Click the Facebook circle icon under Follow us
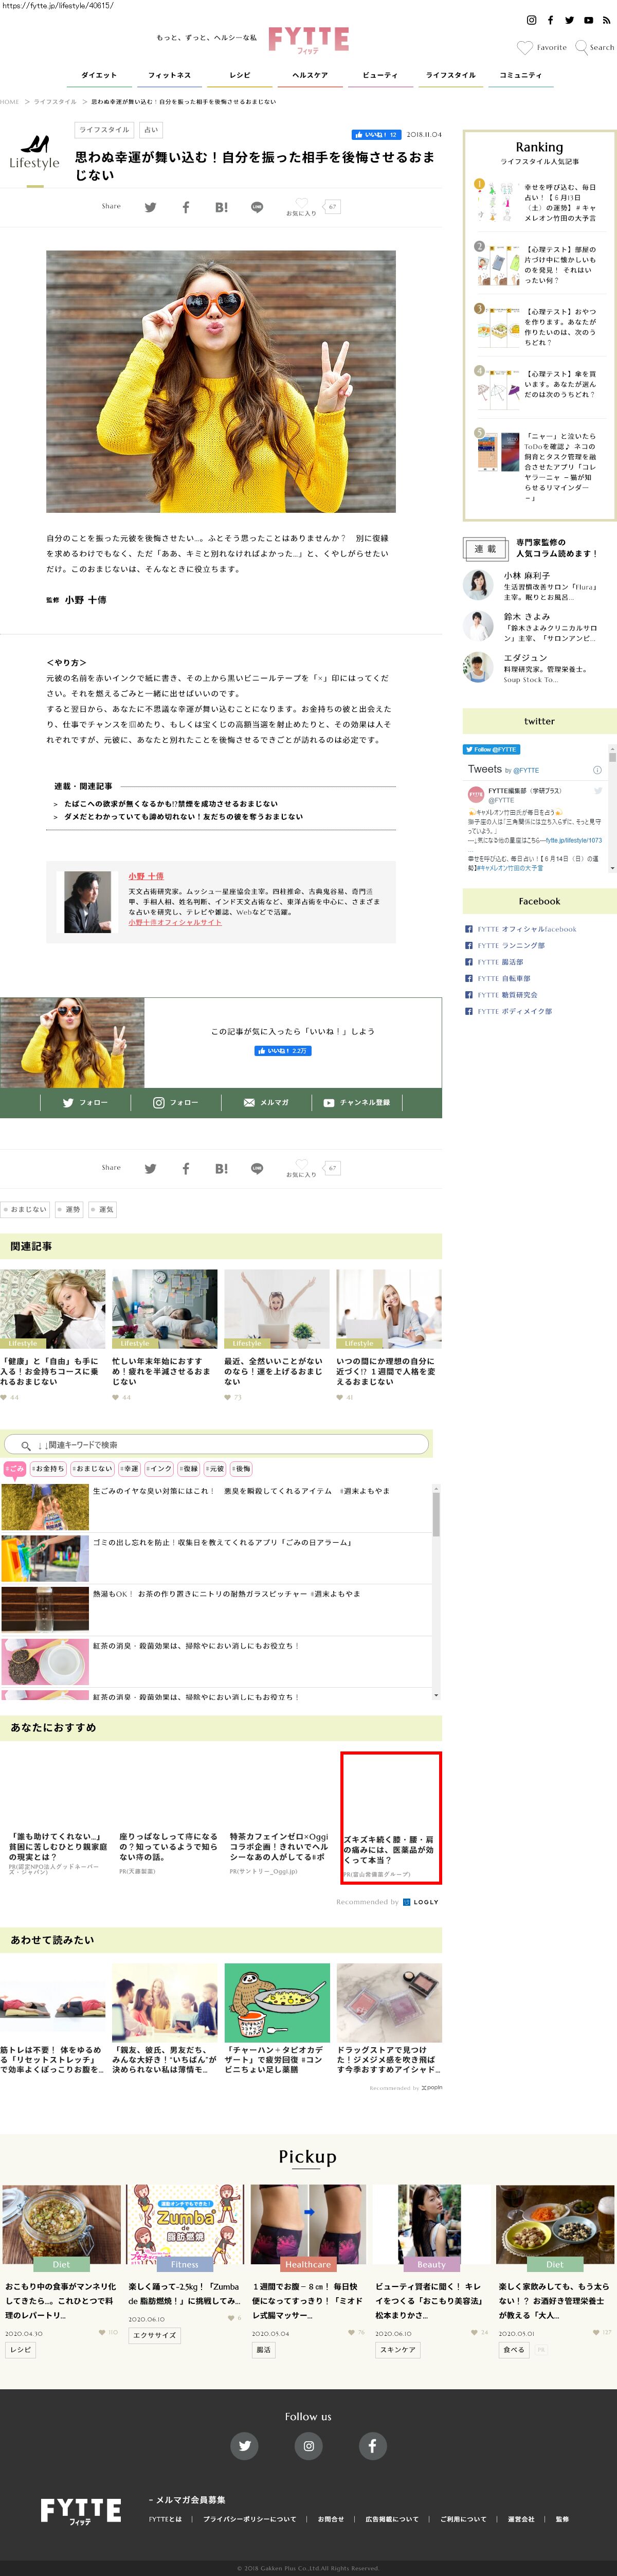The height and width of the screenshot is (2576, 617). [372, 2445]
